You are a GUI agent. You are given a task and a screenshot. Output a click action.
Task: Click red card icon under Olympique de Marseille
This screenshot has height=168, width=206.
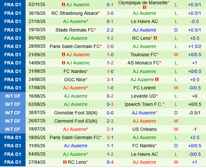[145, 7]
